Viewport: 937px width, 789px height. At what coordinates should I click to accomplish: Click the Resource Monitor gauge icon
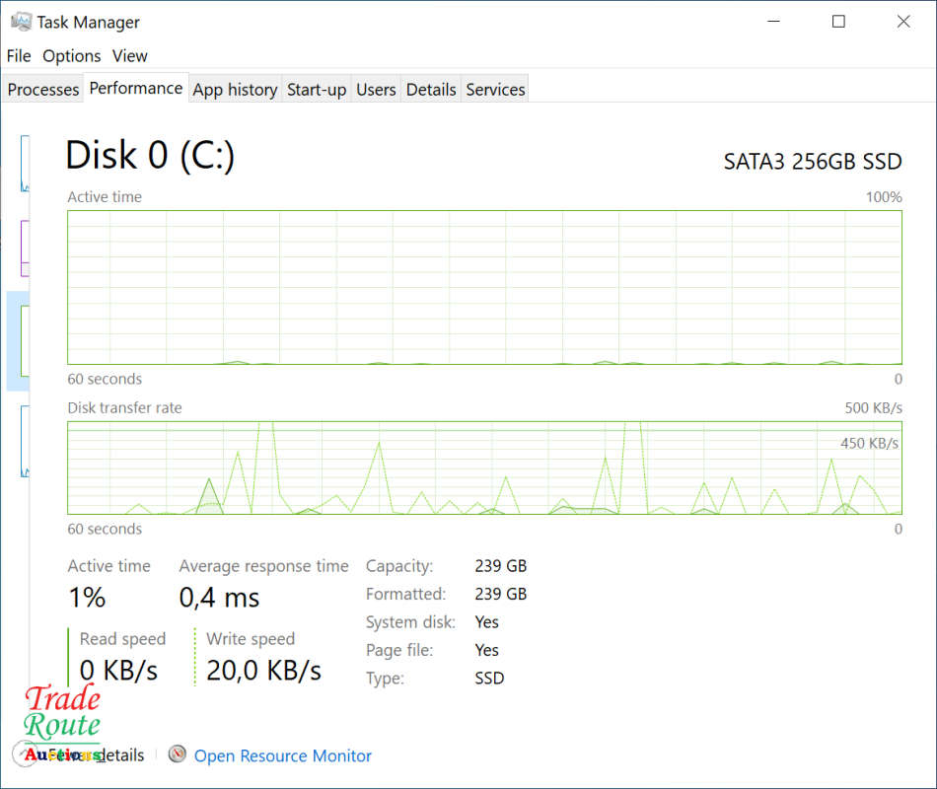(178, 754)
